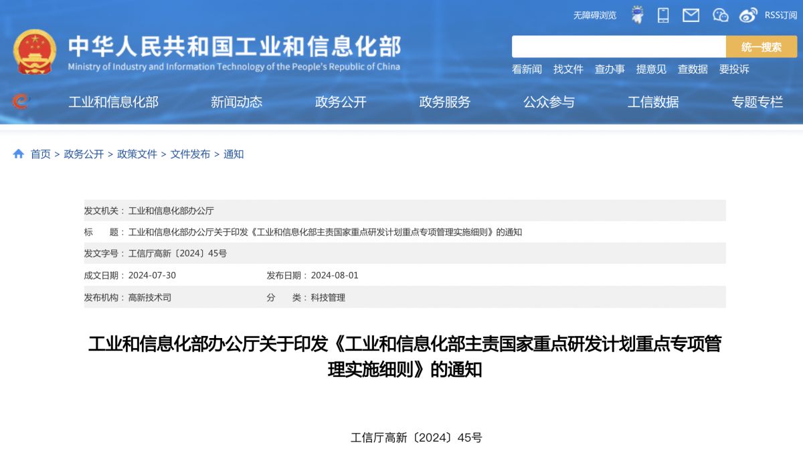Click the English ministry name subtitle
This screenshot has width=803, height=465.
[234, 67]
